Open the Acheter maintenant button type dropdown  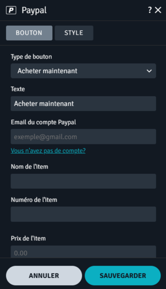(x=83, y=71)
